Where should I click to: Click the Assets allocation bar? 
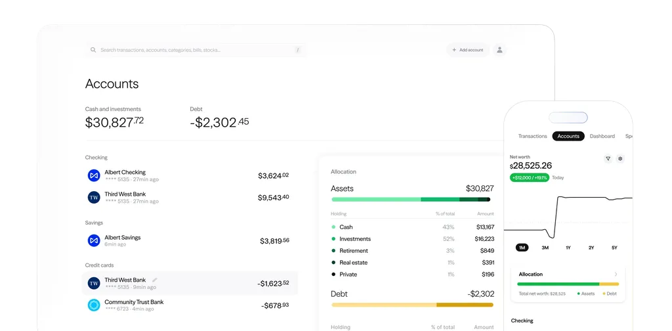[411, 200]
